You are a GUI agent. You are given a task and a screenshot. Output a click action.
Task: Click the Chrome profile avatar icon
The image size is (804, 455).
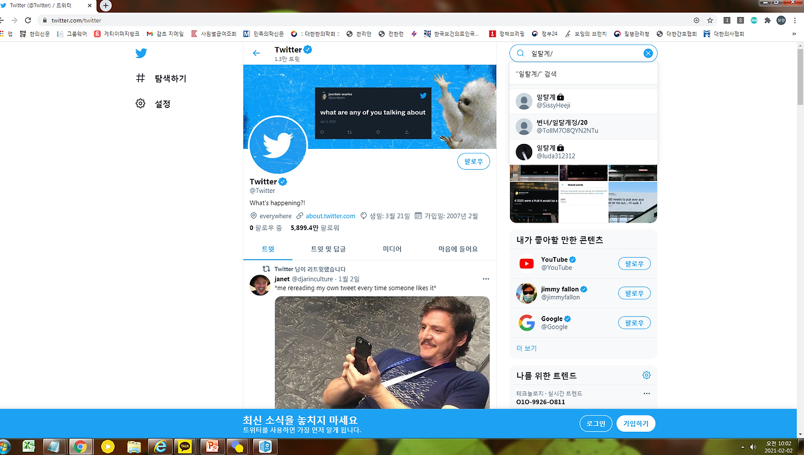click(x=780, y=19)
